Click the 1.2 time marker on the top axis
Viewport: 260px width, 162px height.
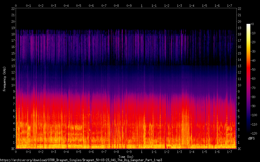click(x=167, y=5)
